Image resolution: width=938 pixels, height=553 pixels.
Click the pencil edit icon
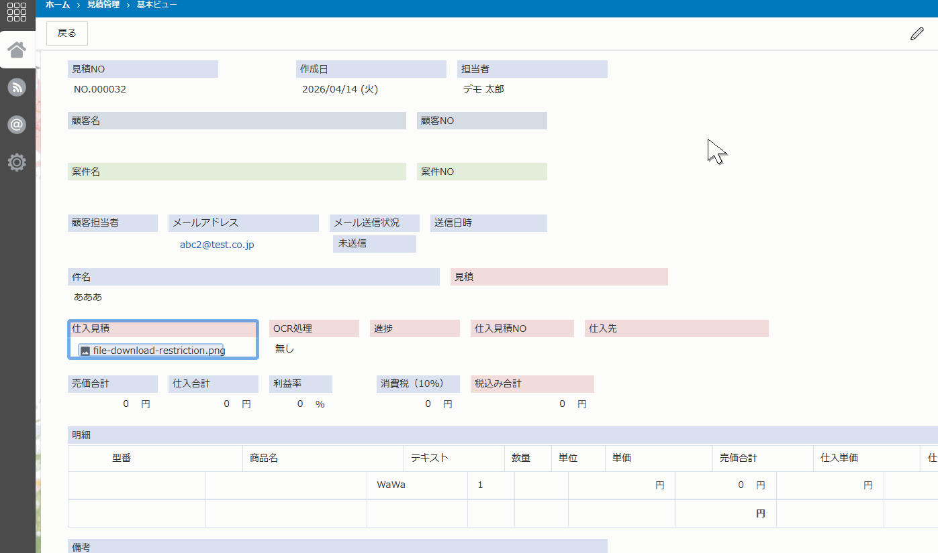(x=917, y=34)
